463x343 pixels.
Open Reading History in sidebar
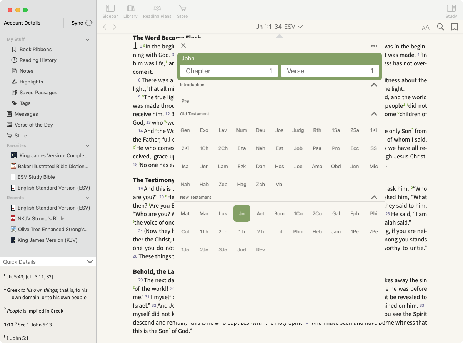tap(38, 60)
